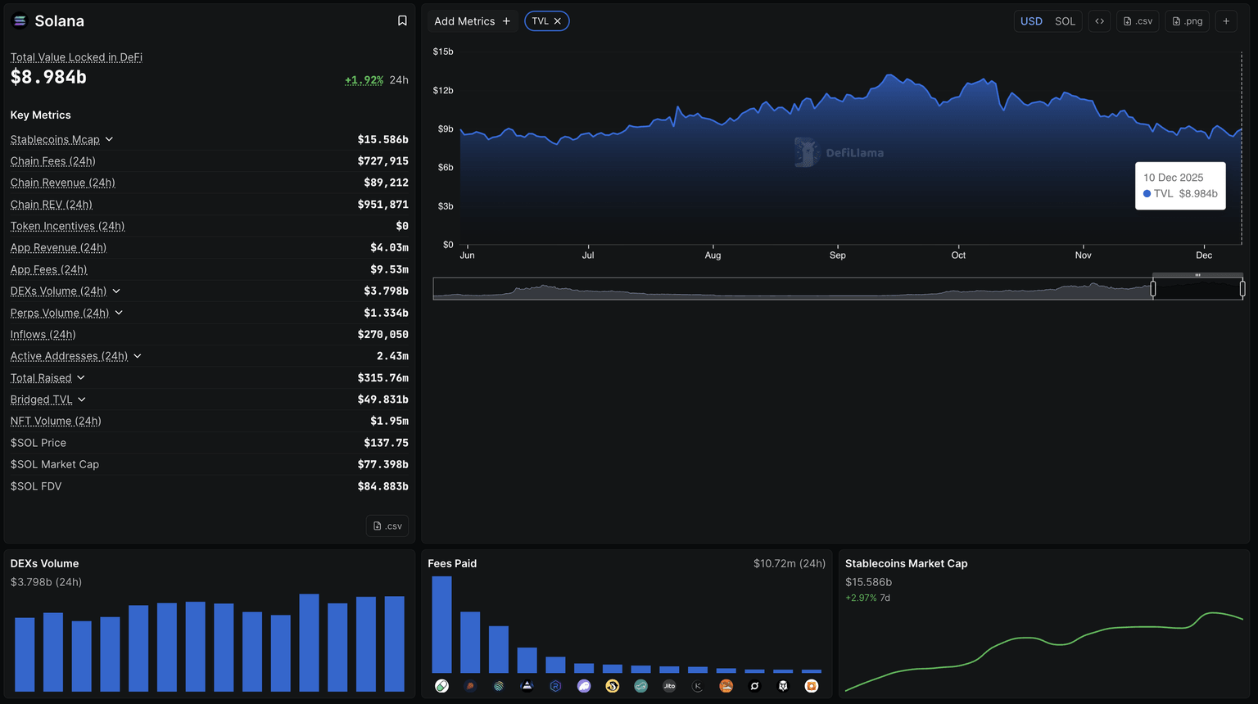Toggle USD denomination for the chart
1258x704 pixels.
pos(1031,20)
